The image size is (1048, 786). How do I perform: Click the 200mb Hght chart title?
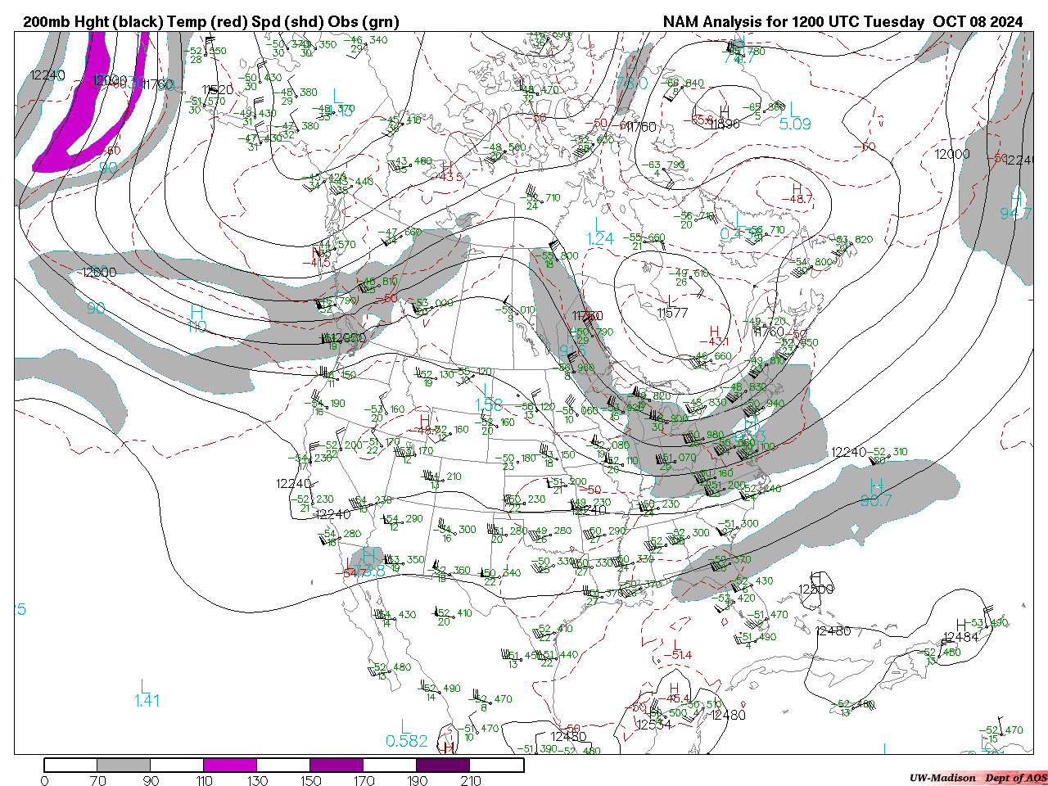tap(211, 22)
